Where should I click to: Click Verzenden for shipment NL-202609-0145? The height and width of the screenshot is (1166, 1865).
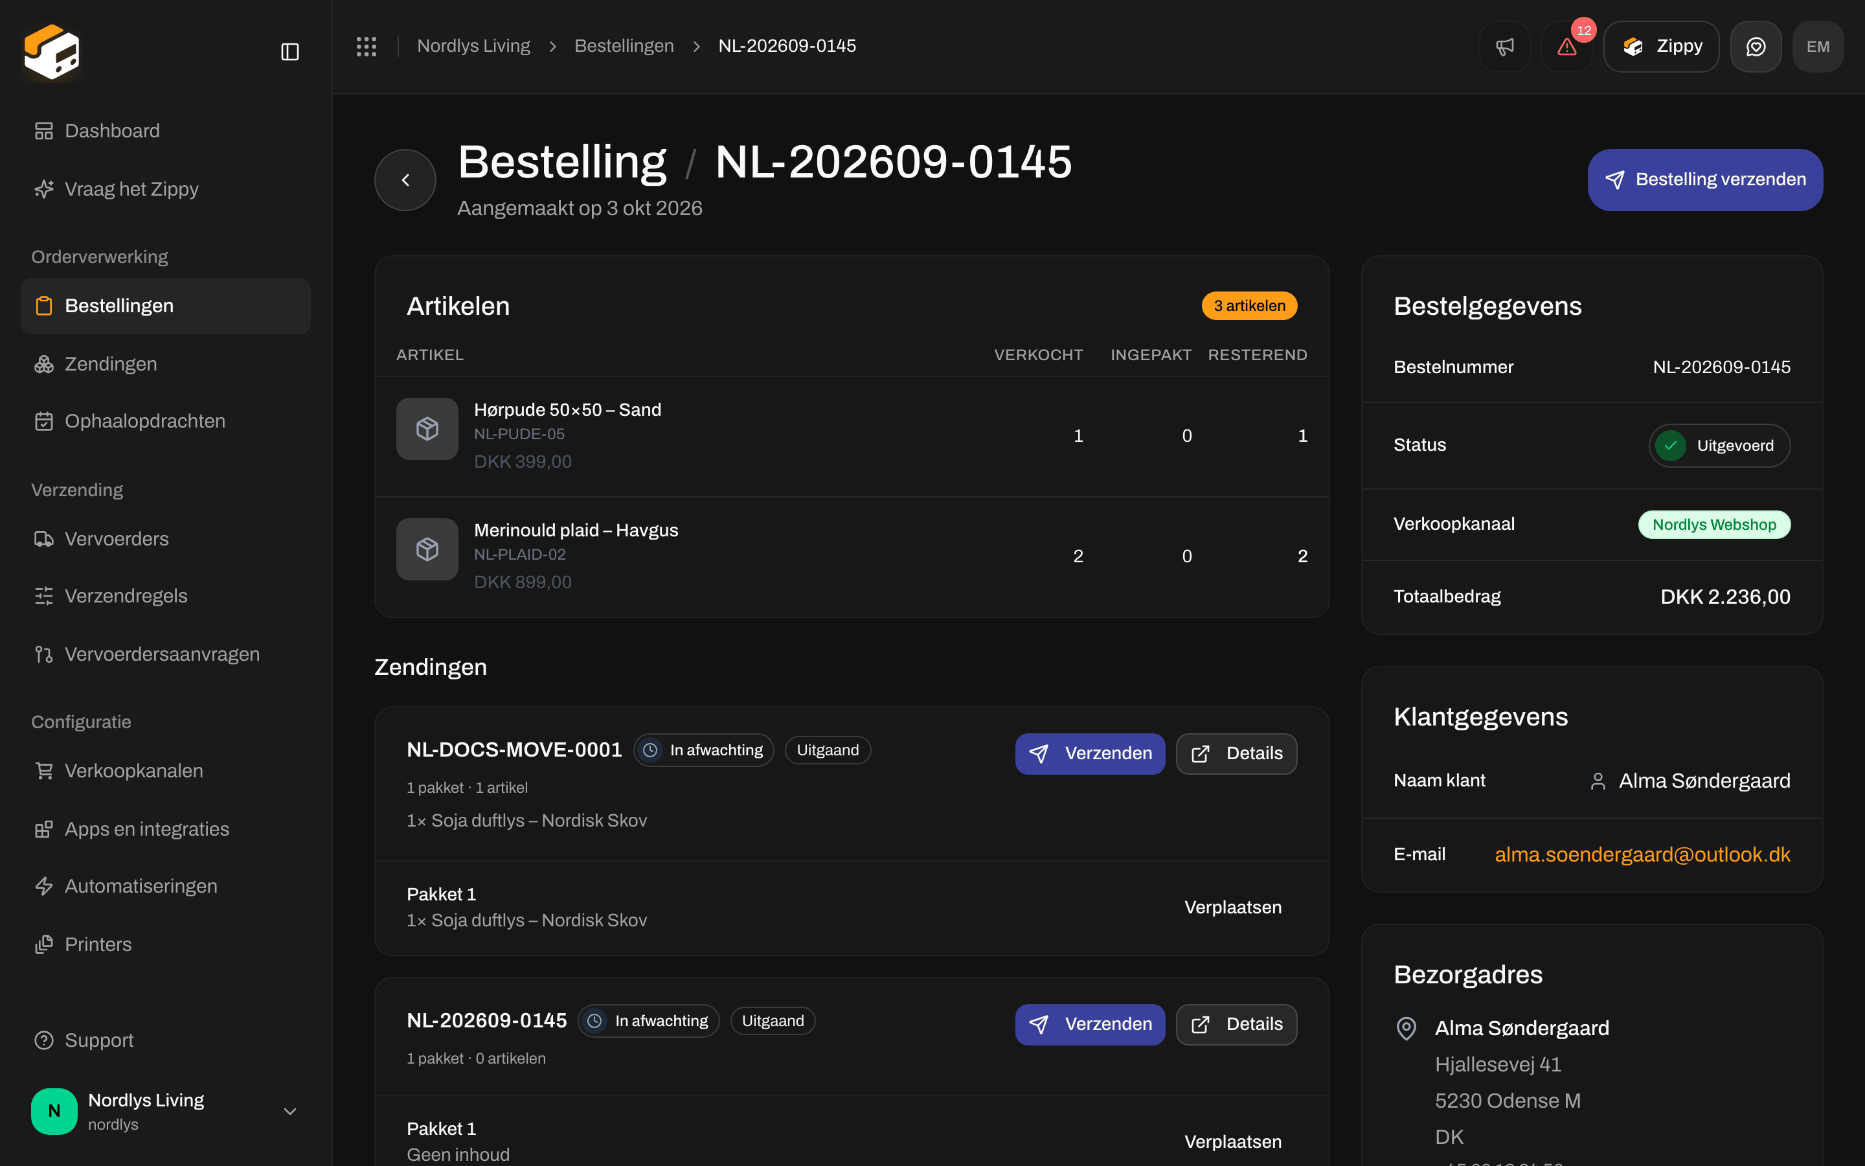1090,1024
